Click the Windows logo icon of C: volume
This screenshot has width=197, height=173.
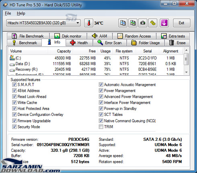tap(12, 58)
